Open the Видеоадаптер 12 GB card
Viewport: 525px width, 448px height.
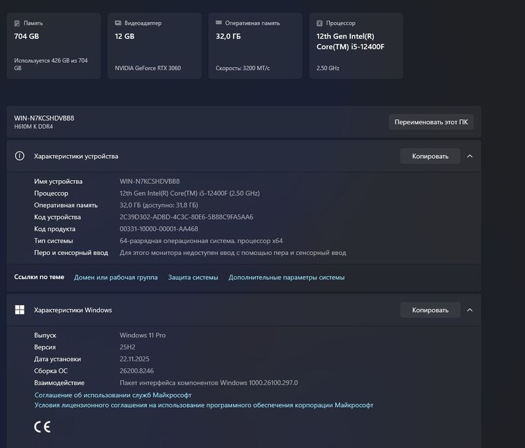(x=154, y=46)
